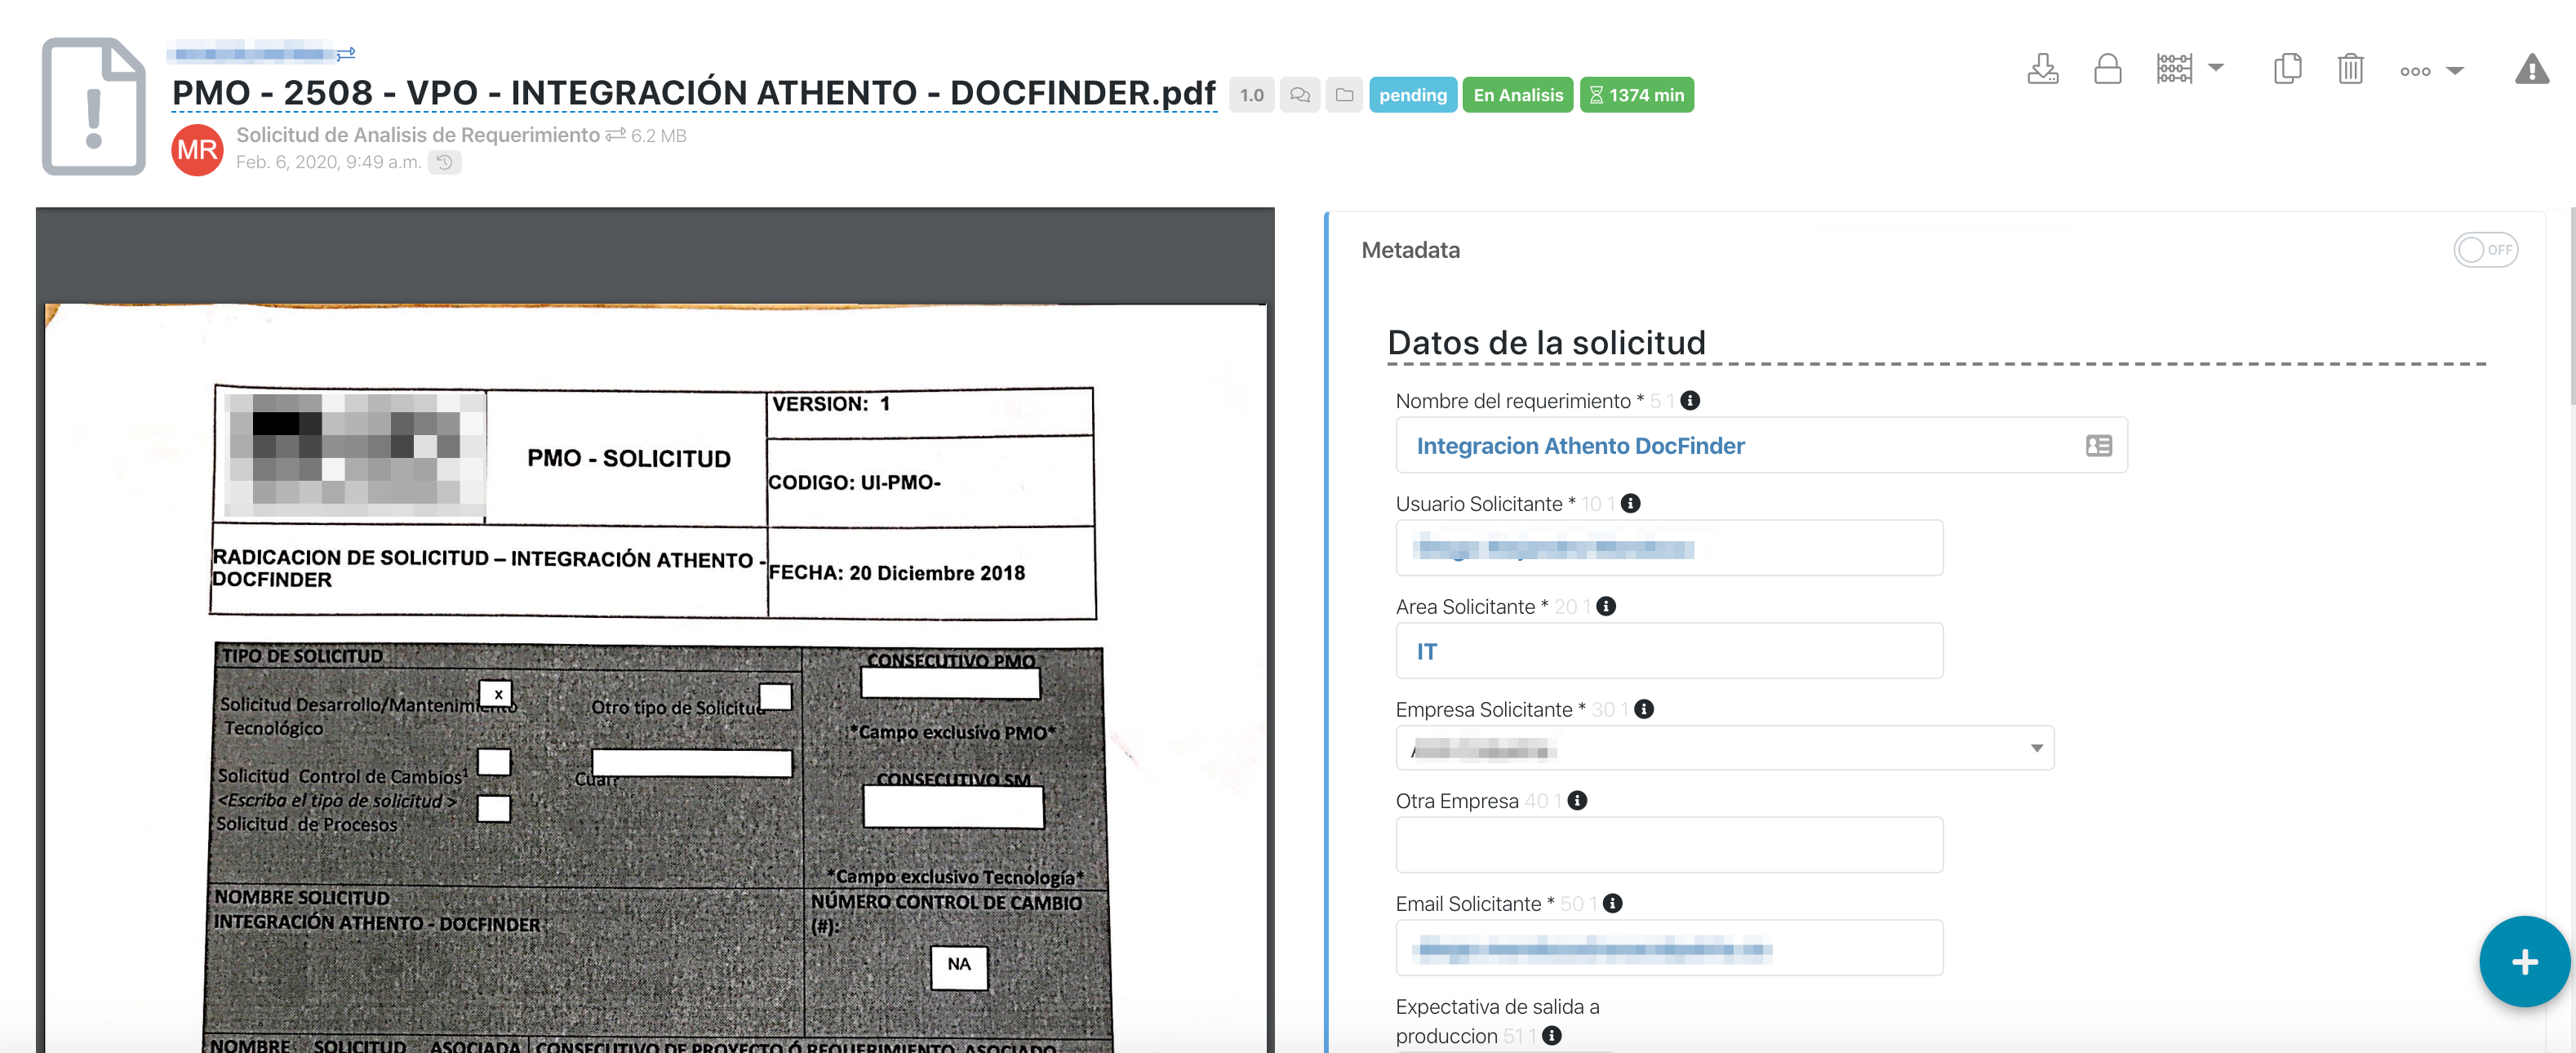Image resolution: width=2576 pixels, height=1053 pixels.
Task: Click the warning triangle icon
Action: pos(2531,69)
